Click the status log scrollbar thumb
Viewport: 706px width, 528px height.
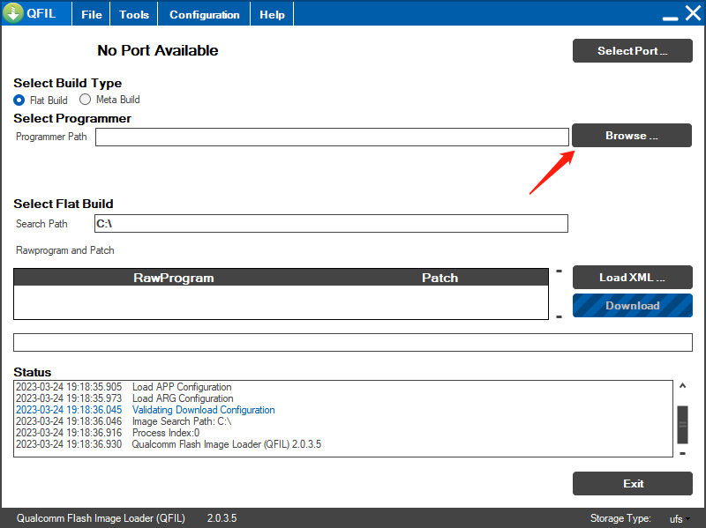pos(682,425)
